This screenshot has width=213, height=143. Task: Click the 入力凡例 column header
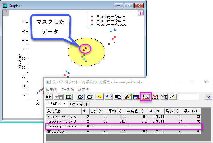64,111
